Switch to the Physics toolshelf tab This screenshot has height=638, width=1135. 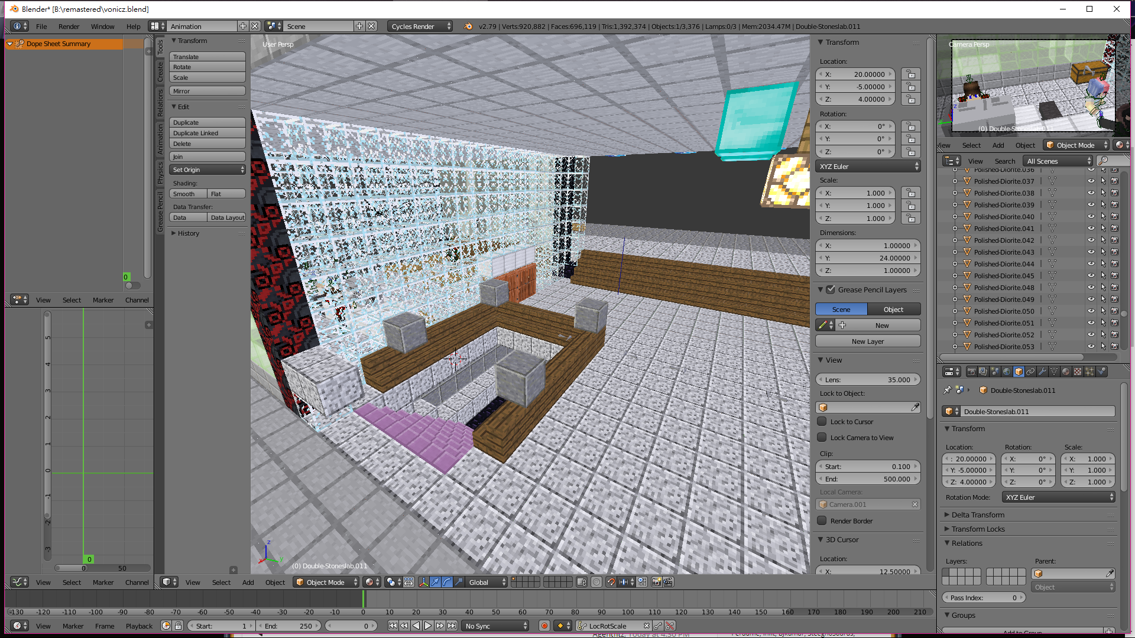(x=160, y=173)
